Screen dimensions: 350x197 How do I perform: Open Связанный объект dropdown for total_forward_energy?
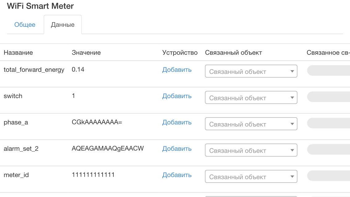coord(251,71)
